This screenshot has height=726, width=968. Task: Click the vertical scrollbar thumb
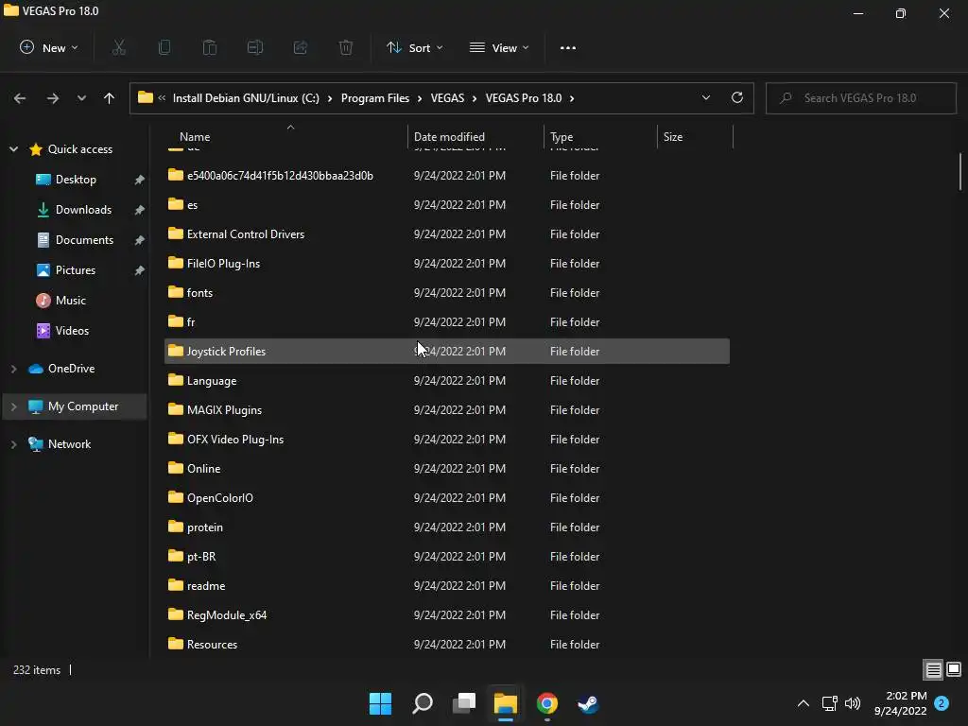[x=960, y=172]
